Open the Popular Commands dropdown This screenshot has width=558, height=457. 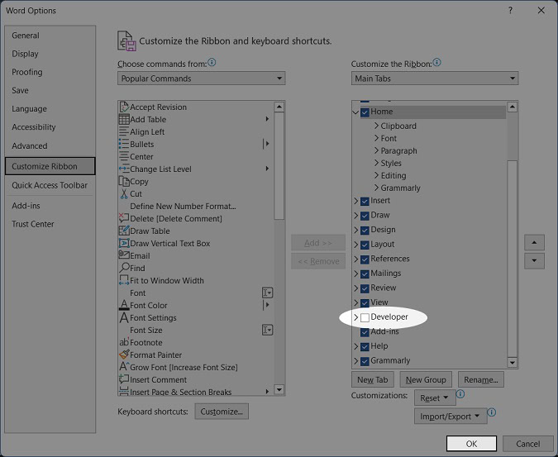(x=202, y=79)
